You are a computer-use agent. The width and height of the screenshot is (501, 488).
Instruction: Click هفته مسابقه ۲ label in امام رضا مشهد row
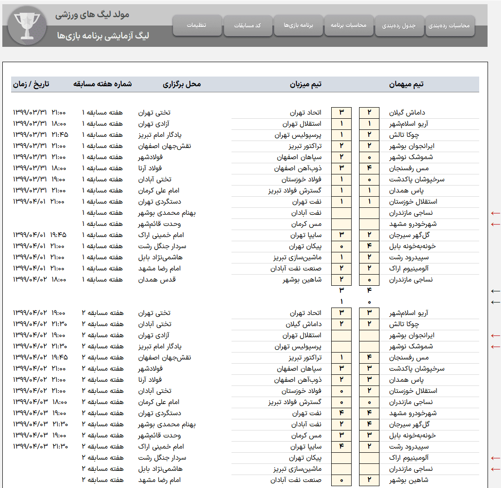(103, 480)
